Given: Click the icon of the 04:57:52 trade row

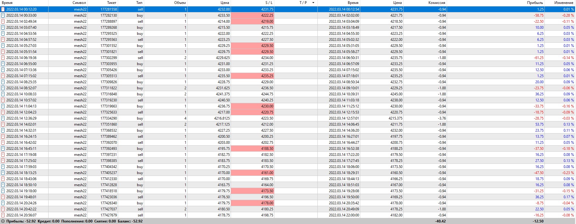Looking at the screenshot, I should [3, 40].
